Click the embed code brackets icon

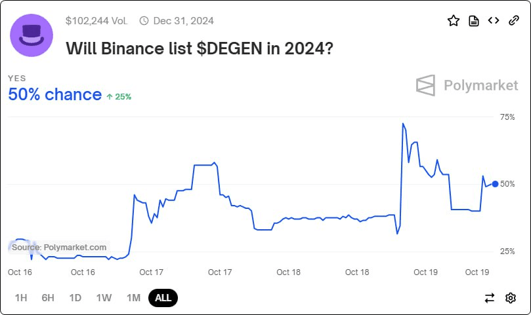coord(493,21)
